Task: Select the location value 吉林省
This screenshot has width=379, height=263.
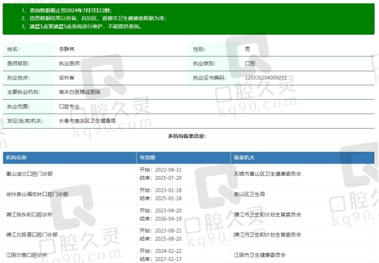Action: pos(66,78)
